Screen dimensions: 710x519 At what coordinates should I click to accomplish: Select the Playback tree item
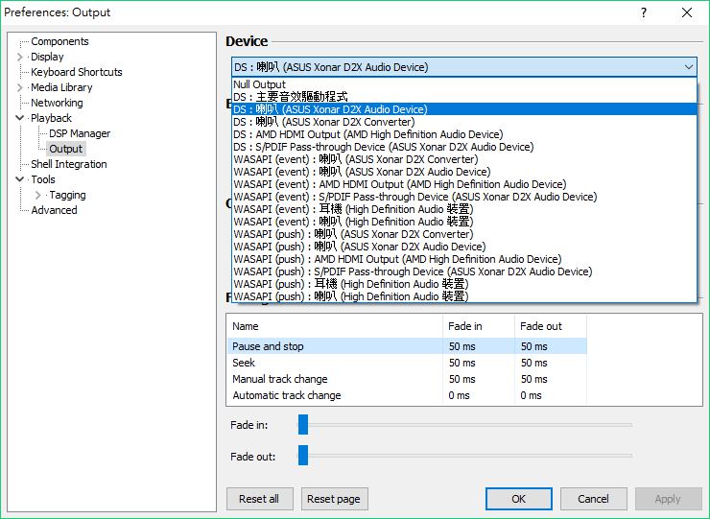click(x=51, y=118)
